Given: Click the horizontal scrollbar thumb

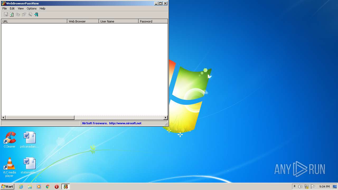Looking at the screenshot, I should [x=40, y=118].
